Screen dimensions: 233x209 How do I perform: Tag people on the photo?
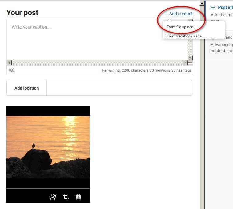(53, 197)
